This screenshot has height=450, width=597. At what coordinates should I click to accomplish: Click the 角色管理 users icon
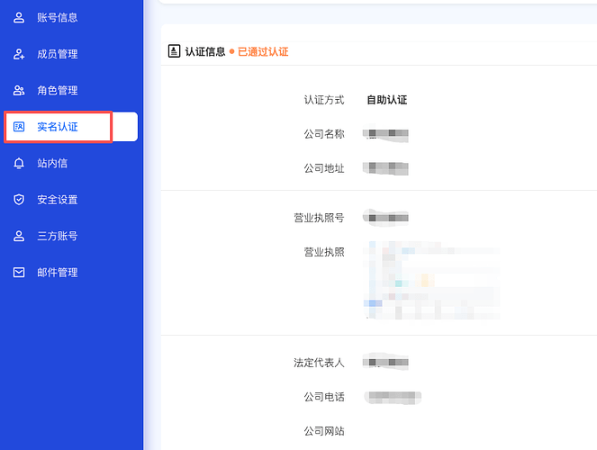(19, 90)
